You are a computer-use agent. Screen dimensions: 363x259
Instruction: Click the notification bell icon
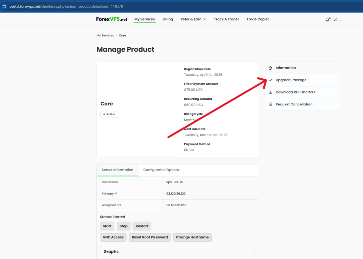pyautogui.click(x=327, y=19)
